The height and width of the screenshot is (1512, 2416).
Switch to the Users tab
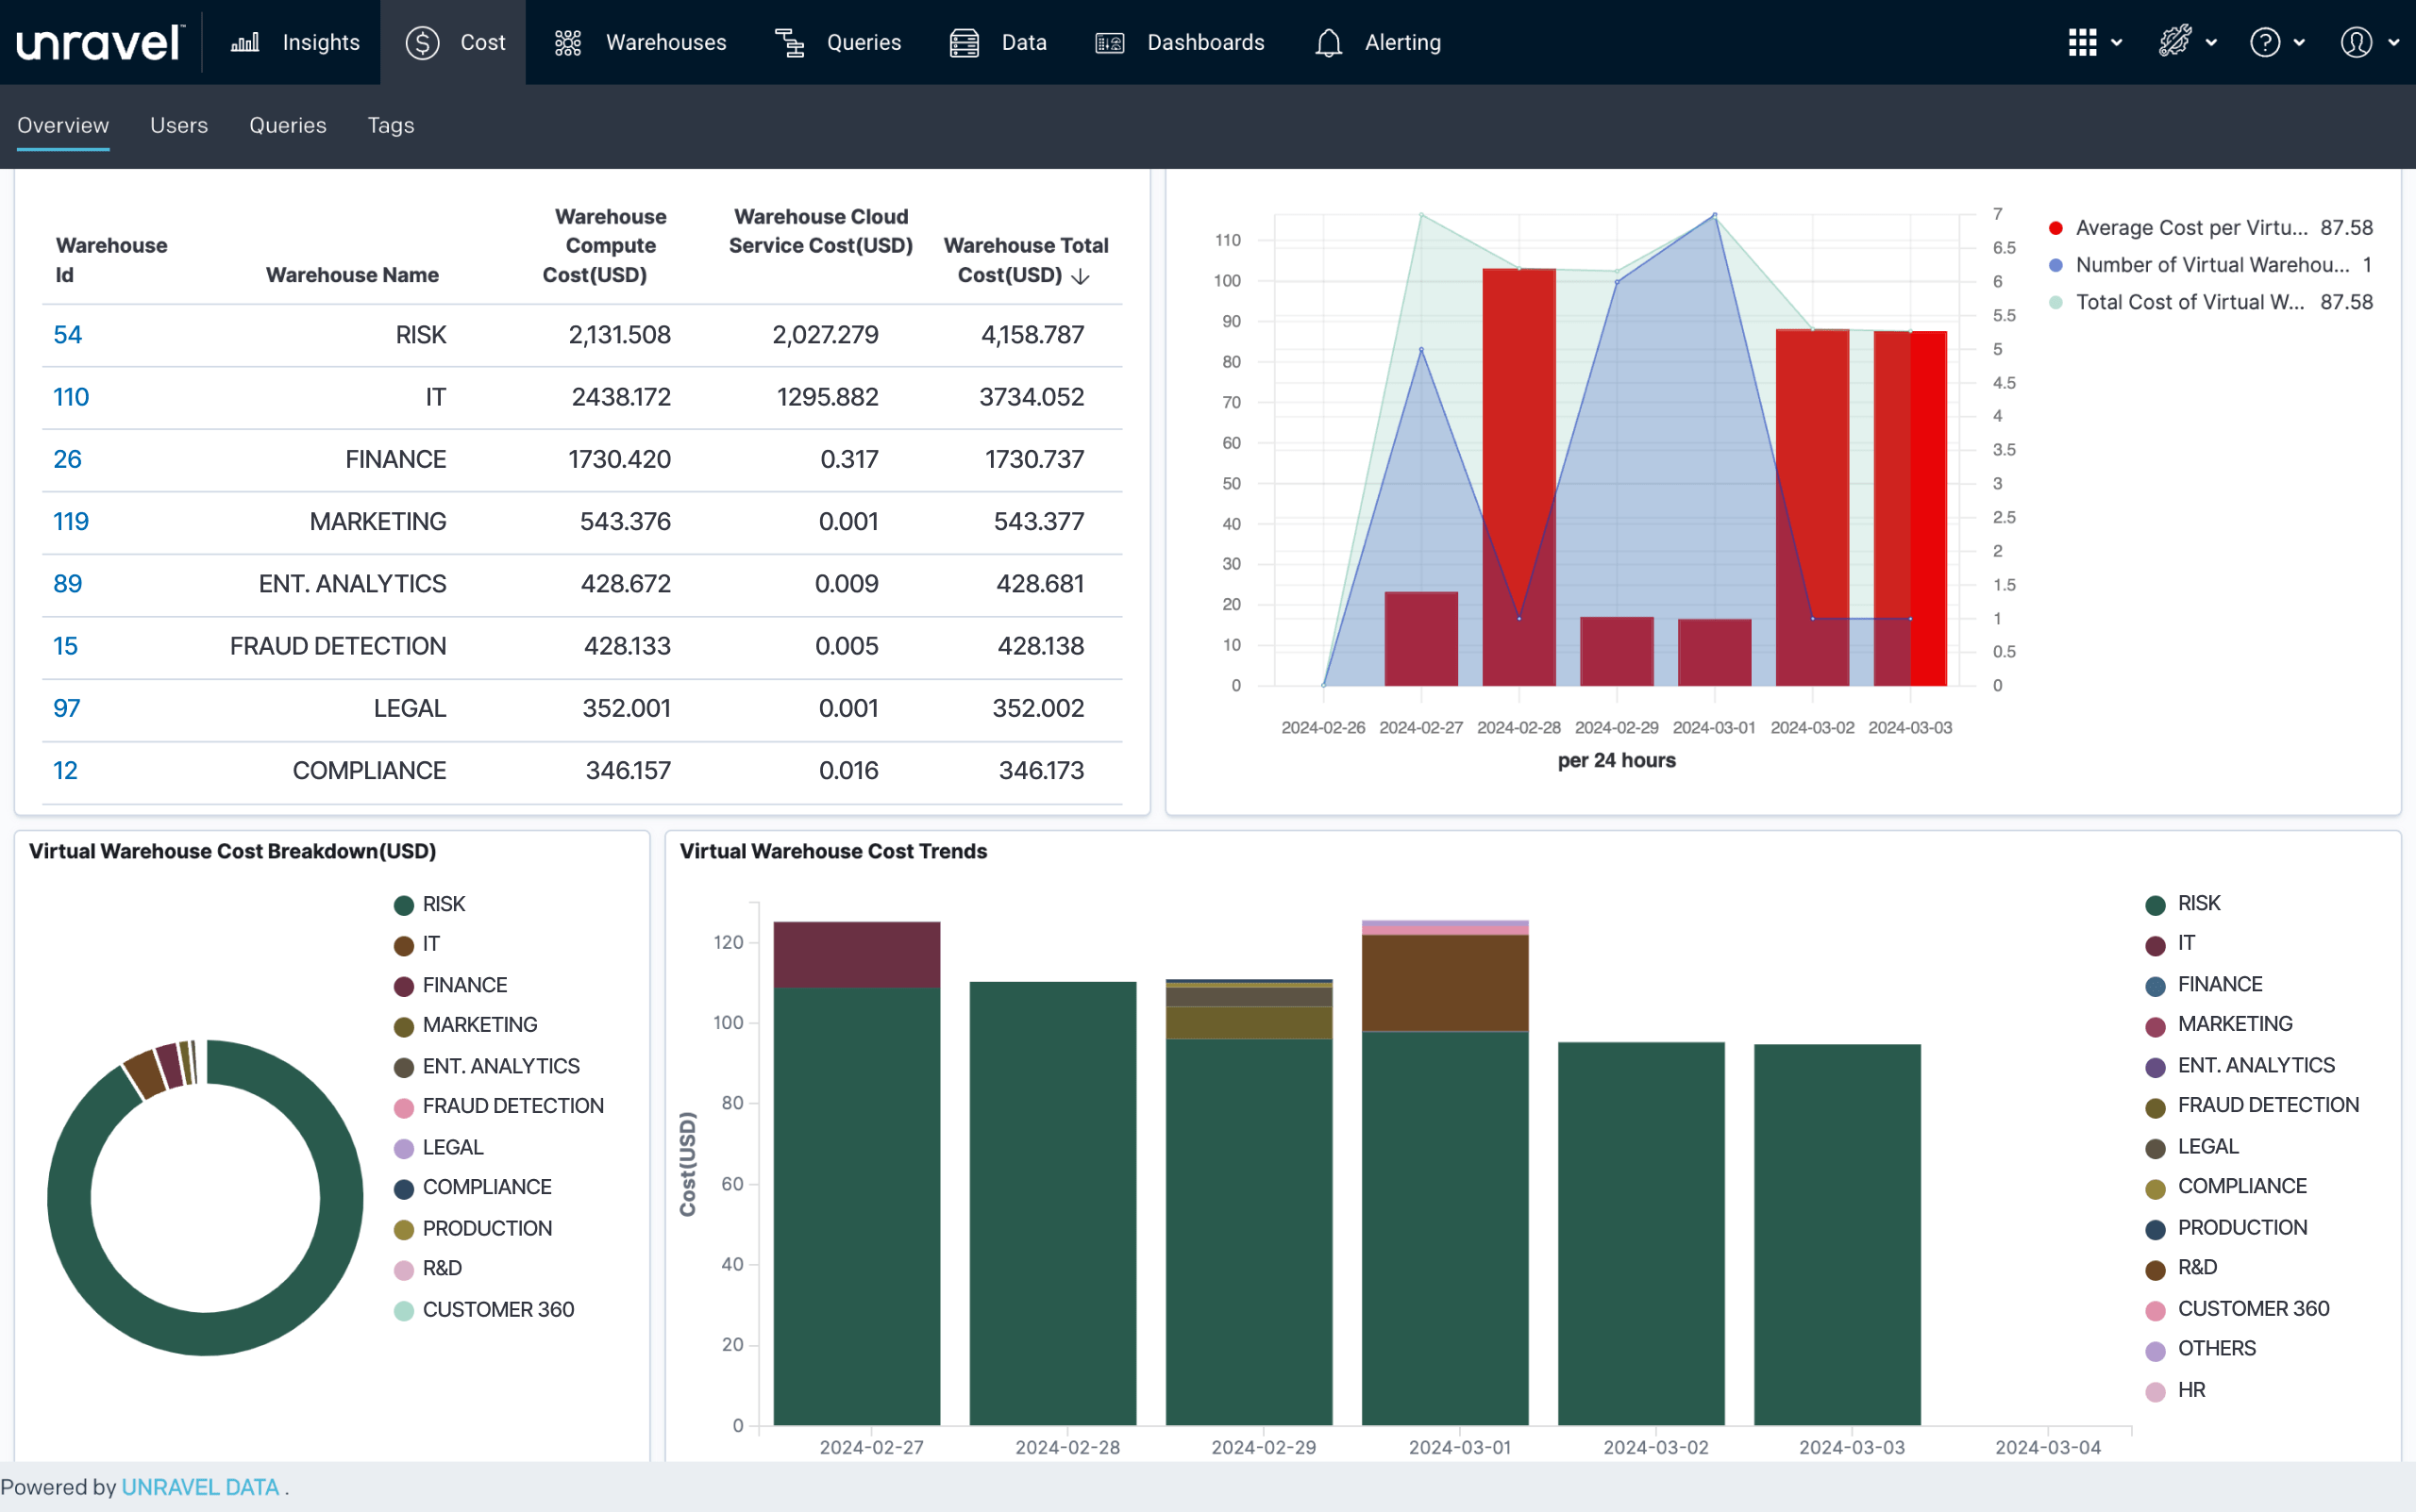[179, 125]
